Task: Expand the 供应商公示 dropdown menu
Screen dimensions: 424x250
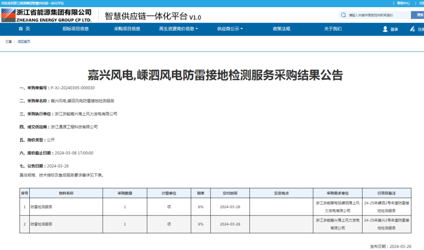Action: click(230, 29)
